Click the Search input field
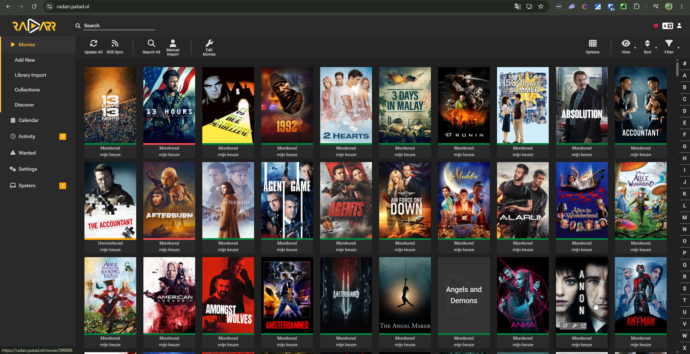Screen dimensions: 690x354 tap(119, 26)
